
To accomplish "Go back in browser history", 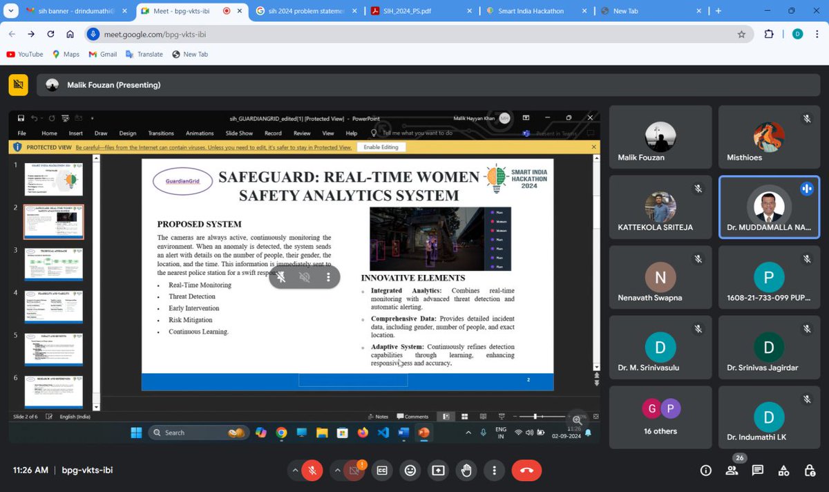I will (12, 34).
